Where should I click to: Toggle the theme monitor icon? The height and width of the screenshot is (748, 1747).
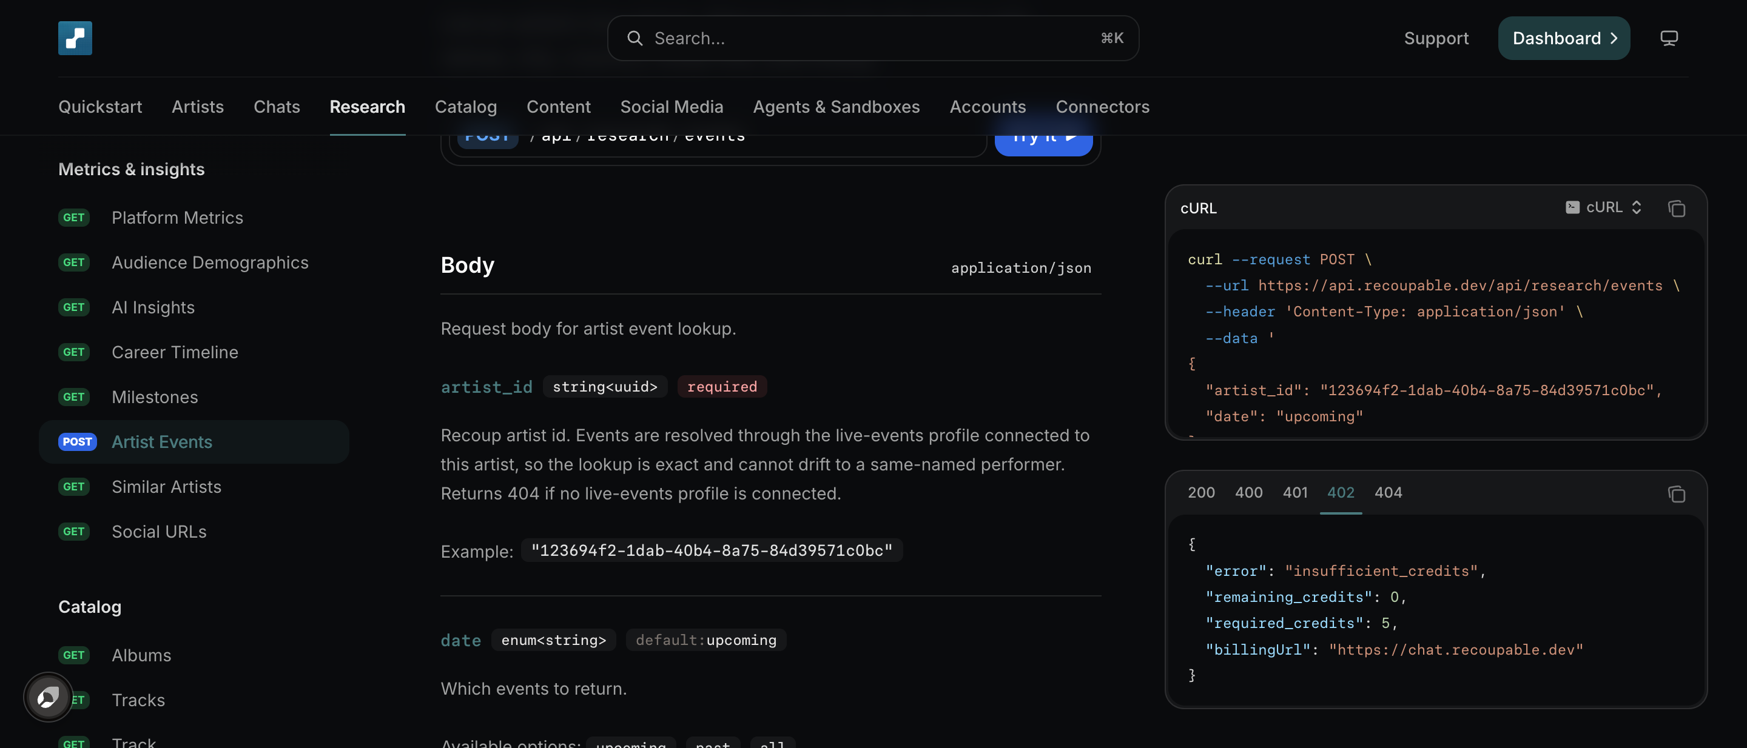pyautogui.click(x=1669, y=38)
